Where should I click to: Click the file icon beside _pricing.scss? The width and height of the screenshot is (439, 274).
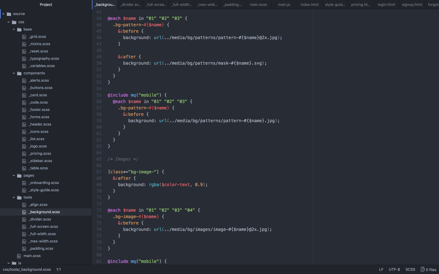pos(24,153)
